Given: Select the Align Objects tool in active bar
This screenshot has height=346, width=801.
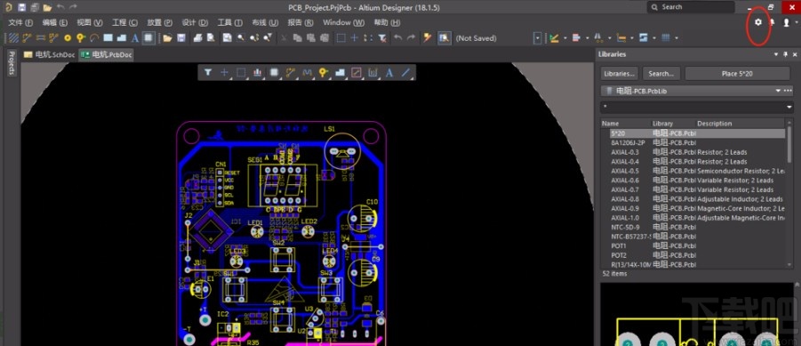Looking at the screenshot, I should (x=258, y=73).
